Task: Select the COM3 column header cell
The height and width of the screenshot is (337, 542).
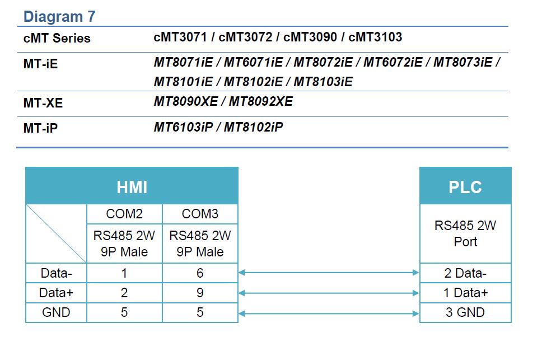Action: pos(200,214)
